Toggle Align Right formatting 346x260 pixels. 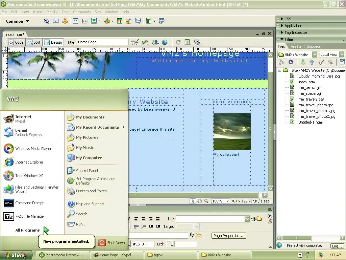tap(150, 219)
